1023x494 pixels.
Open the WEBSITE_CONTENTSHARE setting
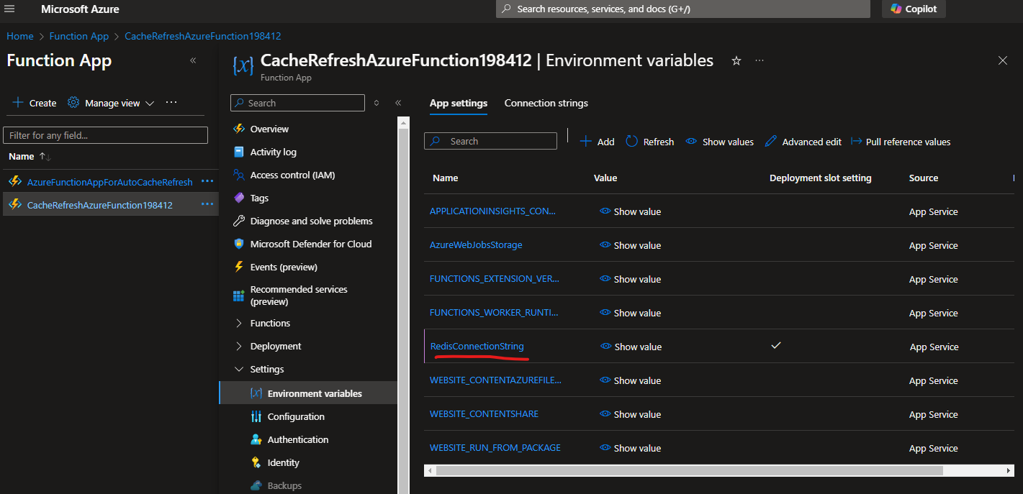point(484,414)
